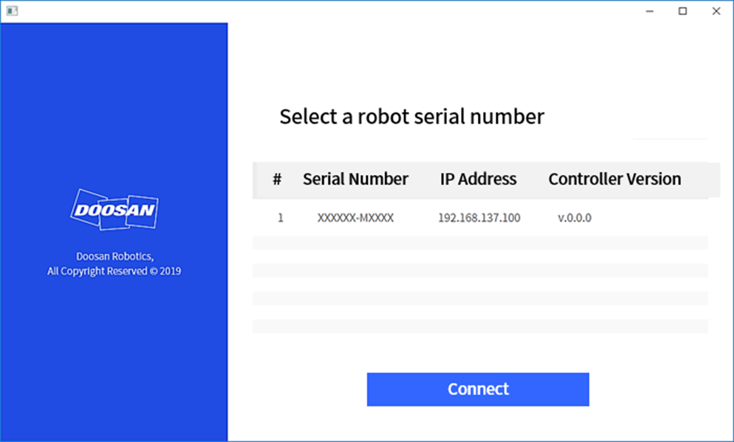
Task: Click the application icon in the title bar
Action: [12, 11]
